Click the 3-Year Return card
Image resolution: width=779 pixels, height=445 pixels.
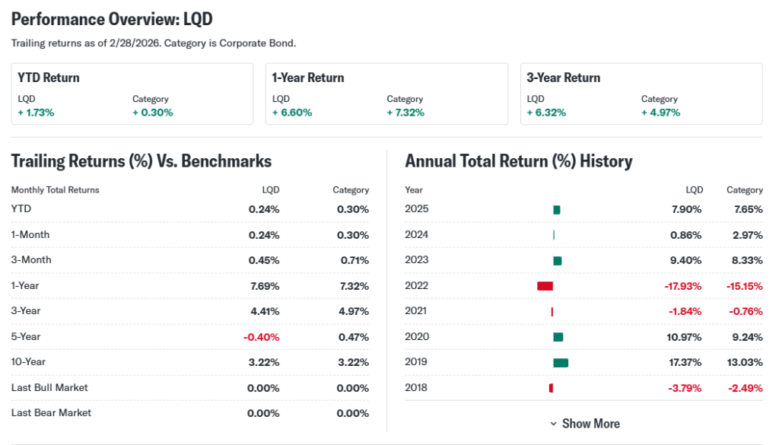[x=641, y=94]
